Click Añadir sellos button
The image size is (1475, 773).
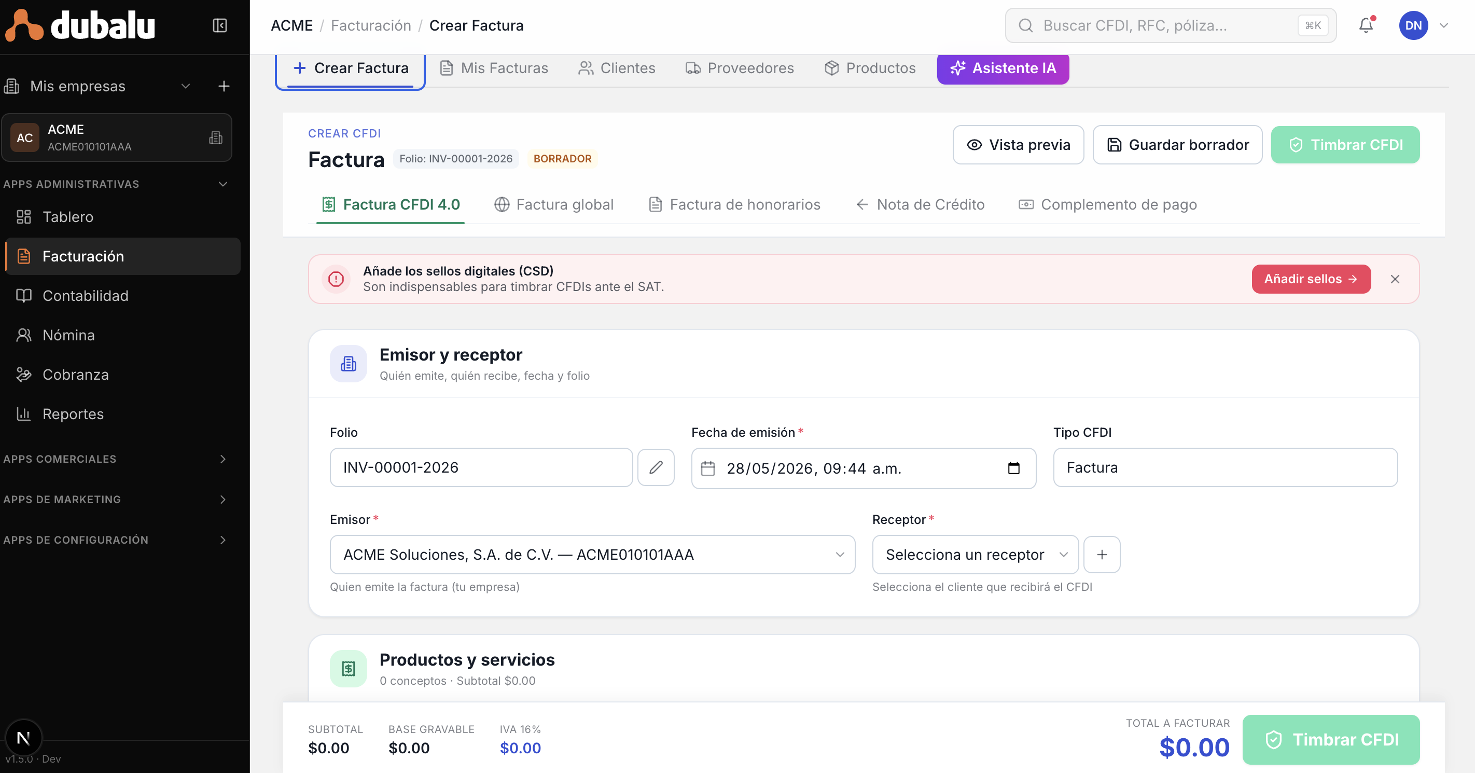(x=1311, y=279)
